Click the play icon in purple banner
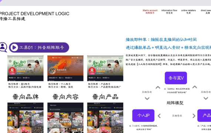Screen dimensions: 211x133 [14, 47]
